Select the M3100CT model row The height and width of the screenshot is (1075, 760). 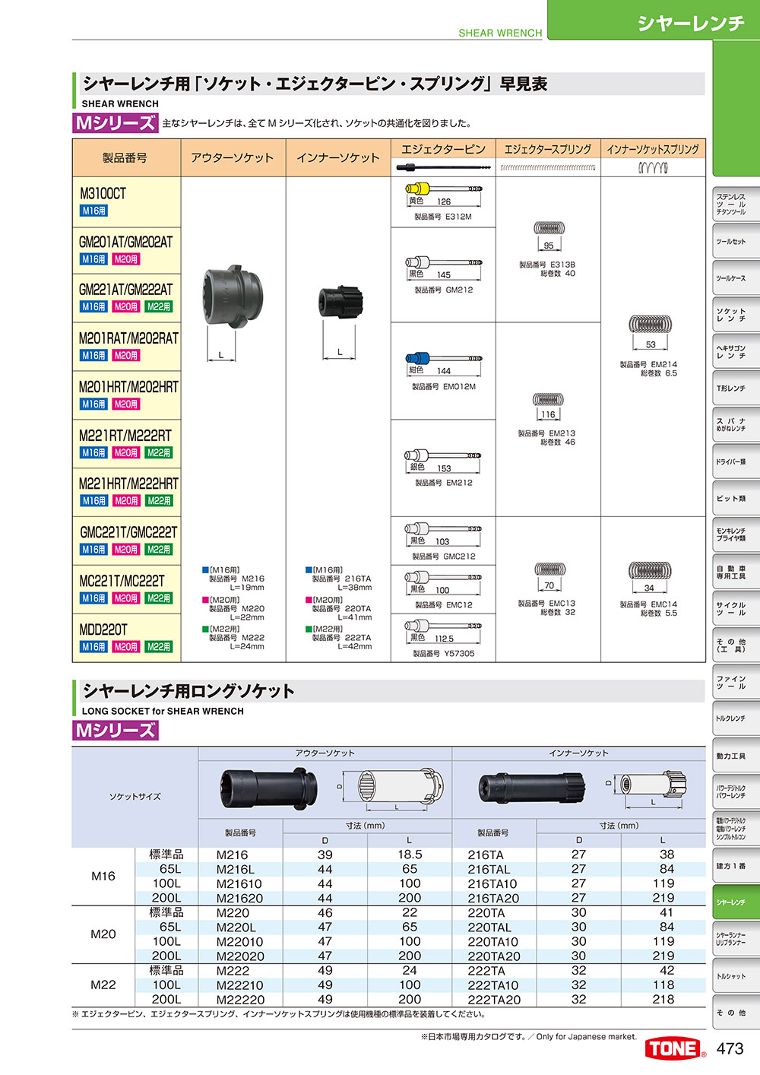[x=126, y=201]
